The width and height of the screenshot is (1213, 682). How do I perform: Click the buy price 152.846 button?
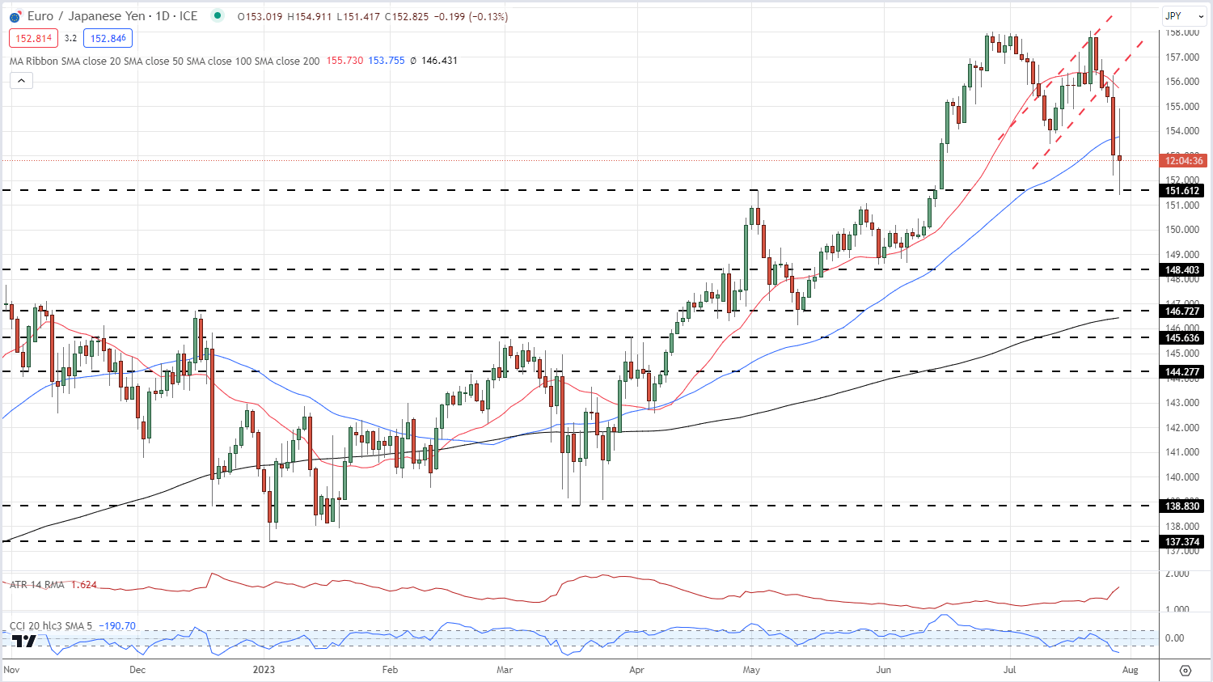point(108,38)
